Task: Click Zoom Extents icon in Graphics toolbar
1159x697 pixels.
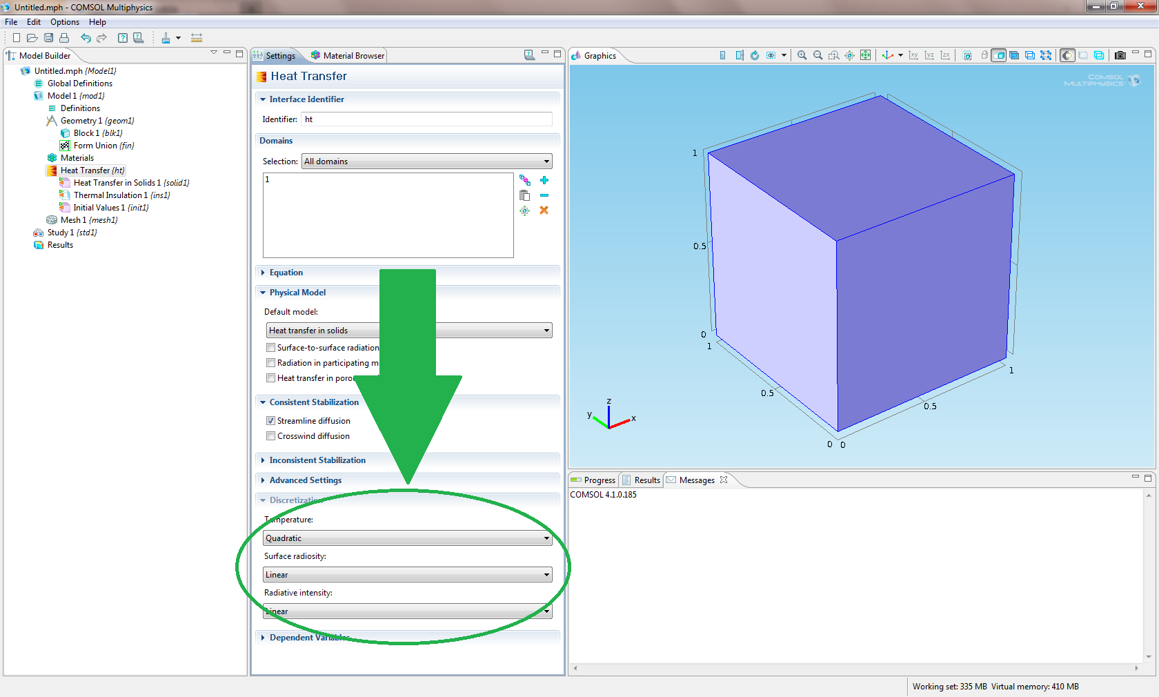Action: 865,55
